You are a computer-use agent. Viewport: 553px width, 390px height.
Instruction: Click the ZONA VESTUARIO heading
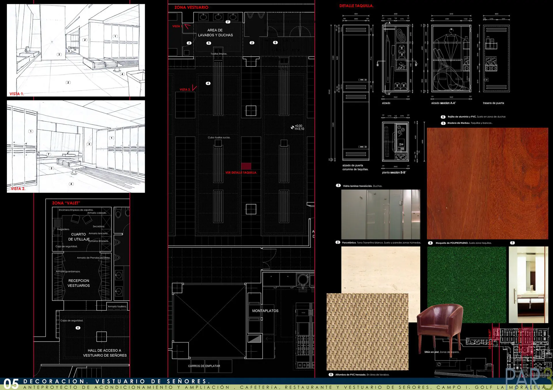coord(191,7)
